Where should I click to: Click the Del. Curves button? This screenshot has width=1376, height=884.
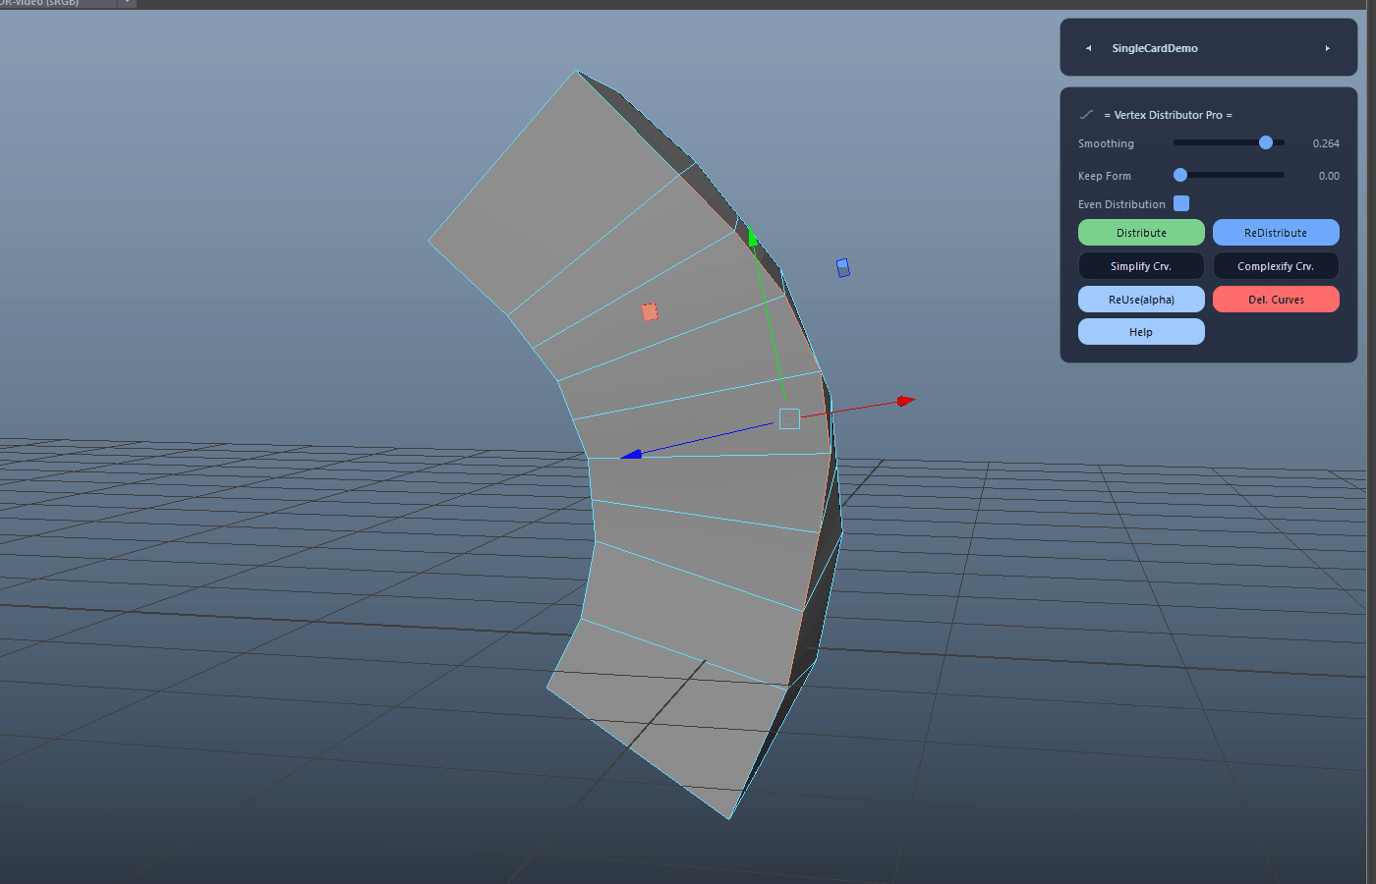[1276, 300]
